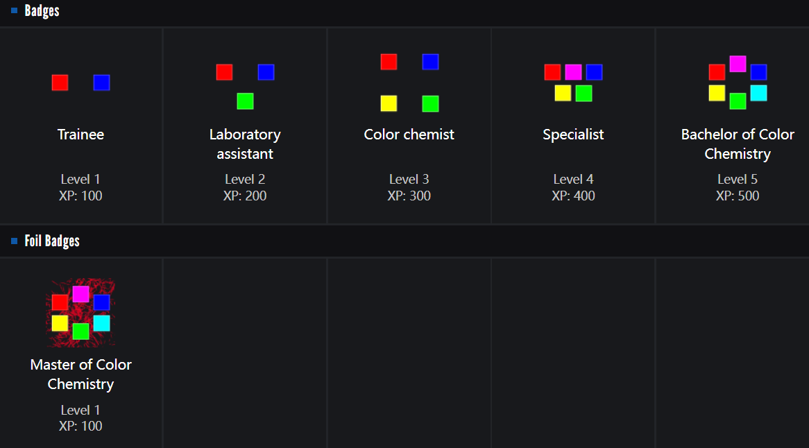Click the Level 5 XP: 500 text
This screenshot has height=448, width=809.
738,188
